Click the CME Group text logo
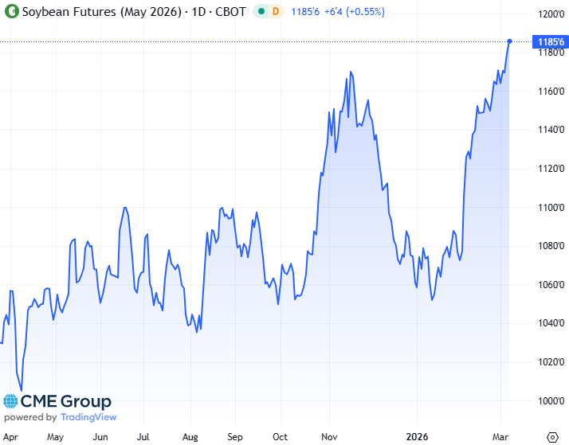Screen dimensions: 569x445 coord(65,401)
